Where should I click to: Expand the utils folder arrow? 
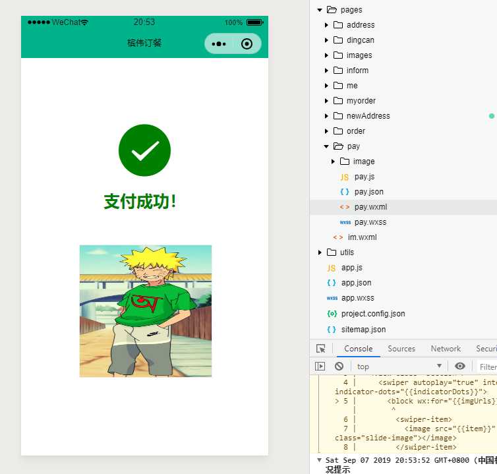[320, 252]
